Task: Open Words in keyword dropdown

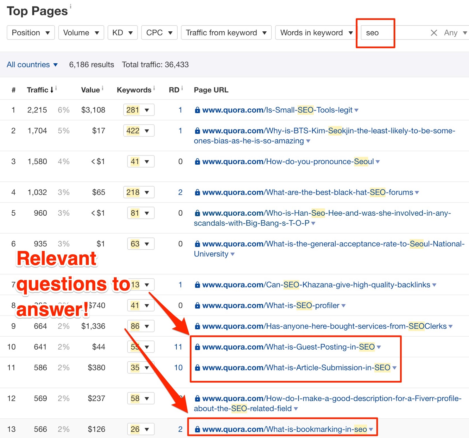Action: [x=316, y=33]
